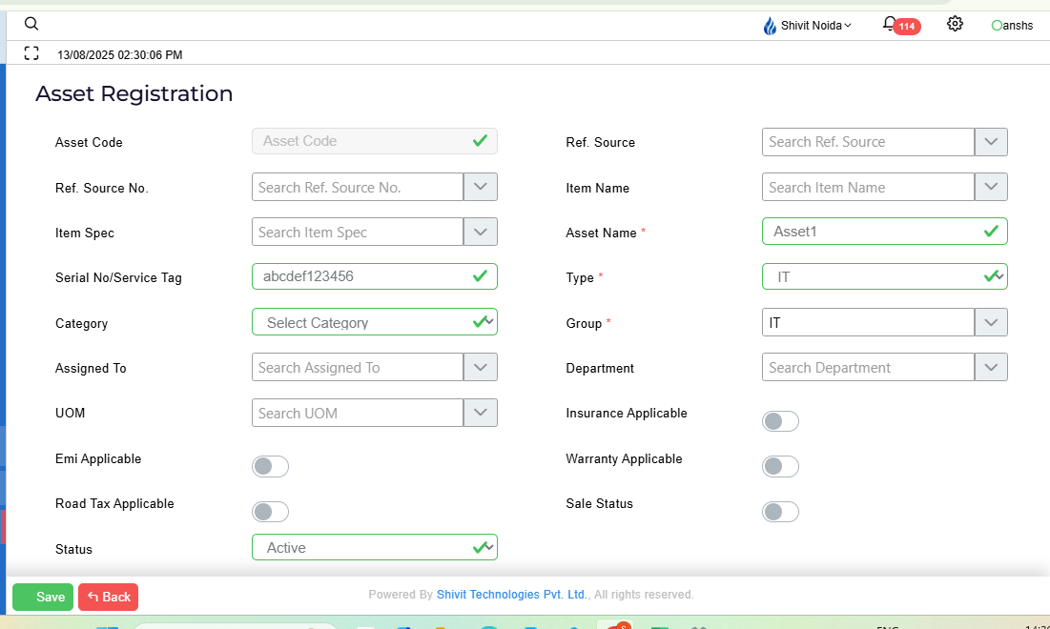Toggle fullscreen with the expand icon
This screenshot has width=1050, height=629.
coord(31,54)
